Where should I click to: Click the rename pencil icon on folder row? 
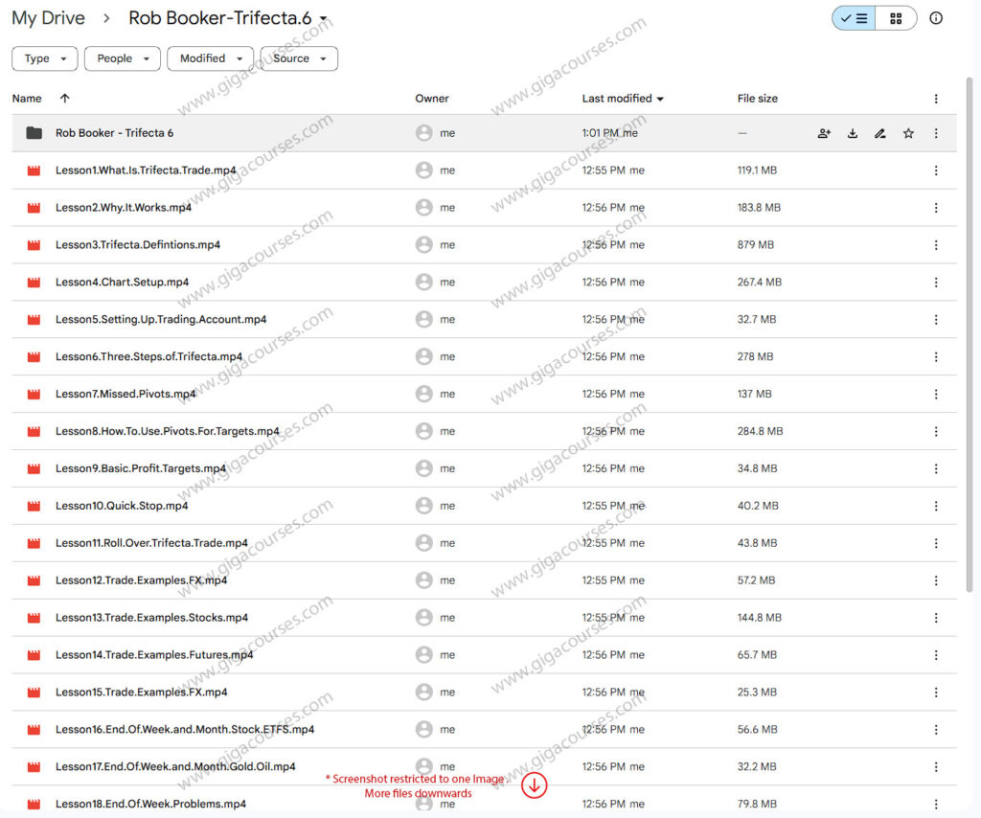[880, 133]
